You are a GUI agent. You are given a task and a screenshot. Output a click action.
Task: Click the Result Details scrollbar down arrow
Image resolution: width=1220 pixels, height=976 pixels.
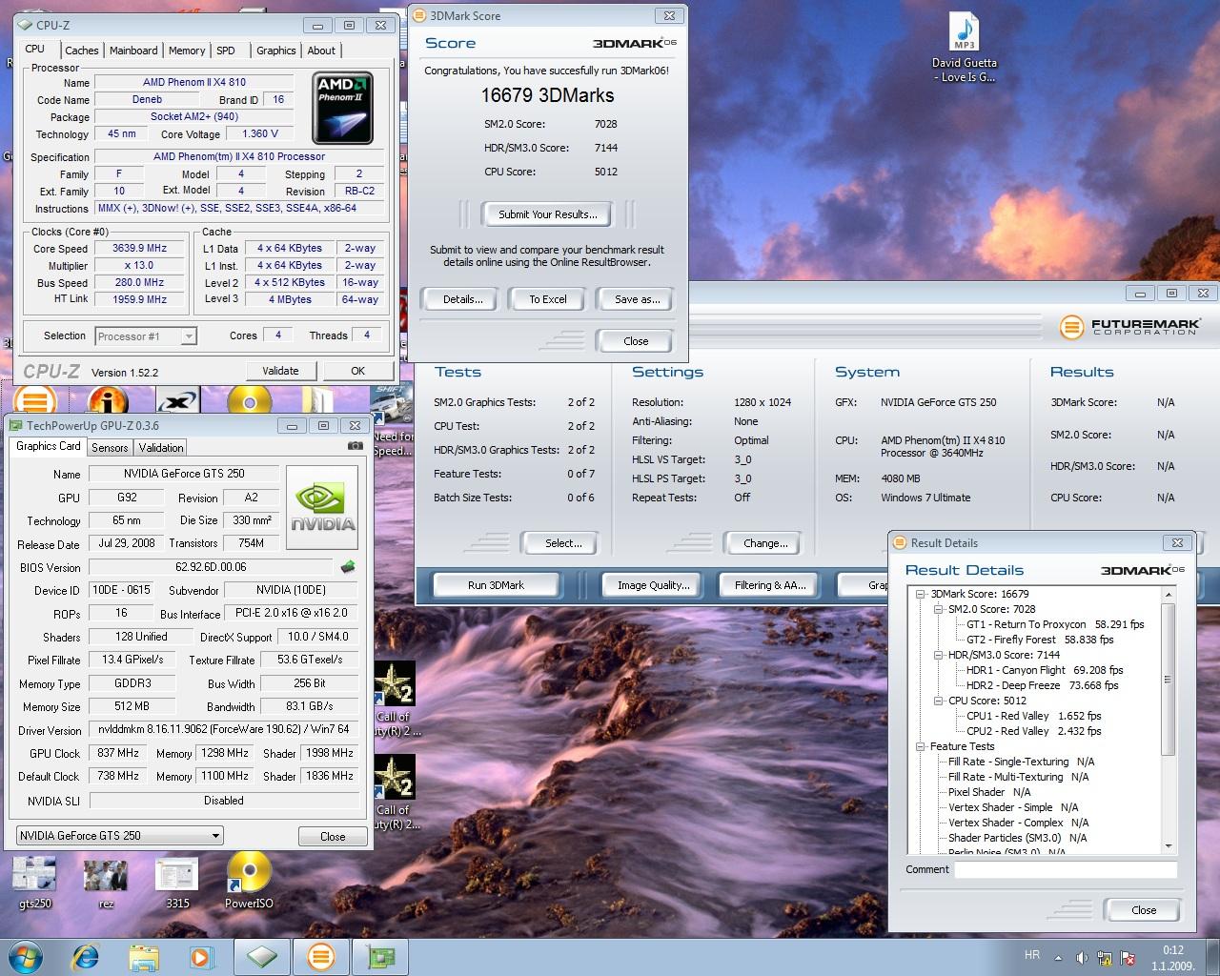[x=1169, y=846]
